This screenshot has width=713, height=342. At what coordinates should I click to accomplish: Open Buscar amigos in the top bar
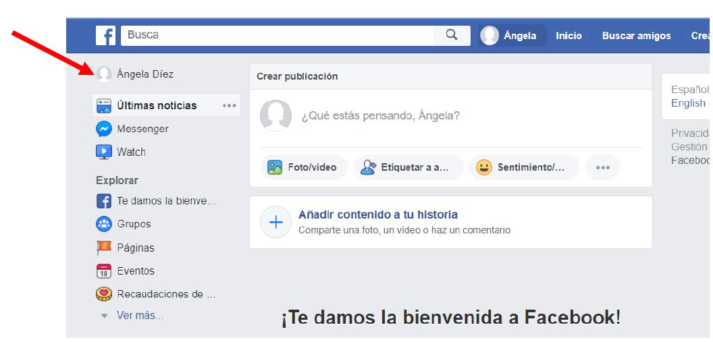click(636, 36)
